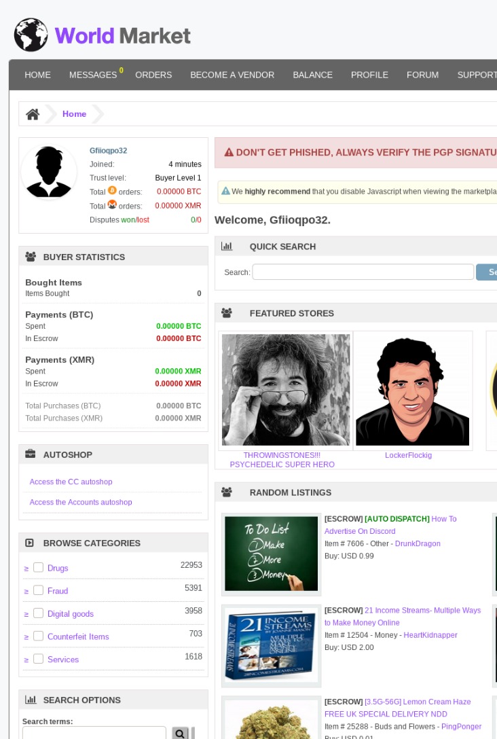Screen dimensions: 497x739
Task: Click the blue Search button in Quick Search
Action: coord(487,272)
